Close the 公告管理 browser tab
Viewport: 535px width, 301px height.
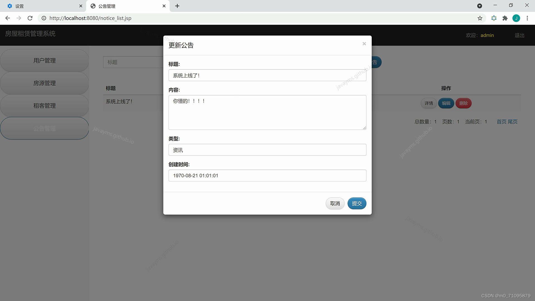coord(164,6)
